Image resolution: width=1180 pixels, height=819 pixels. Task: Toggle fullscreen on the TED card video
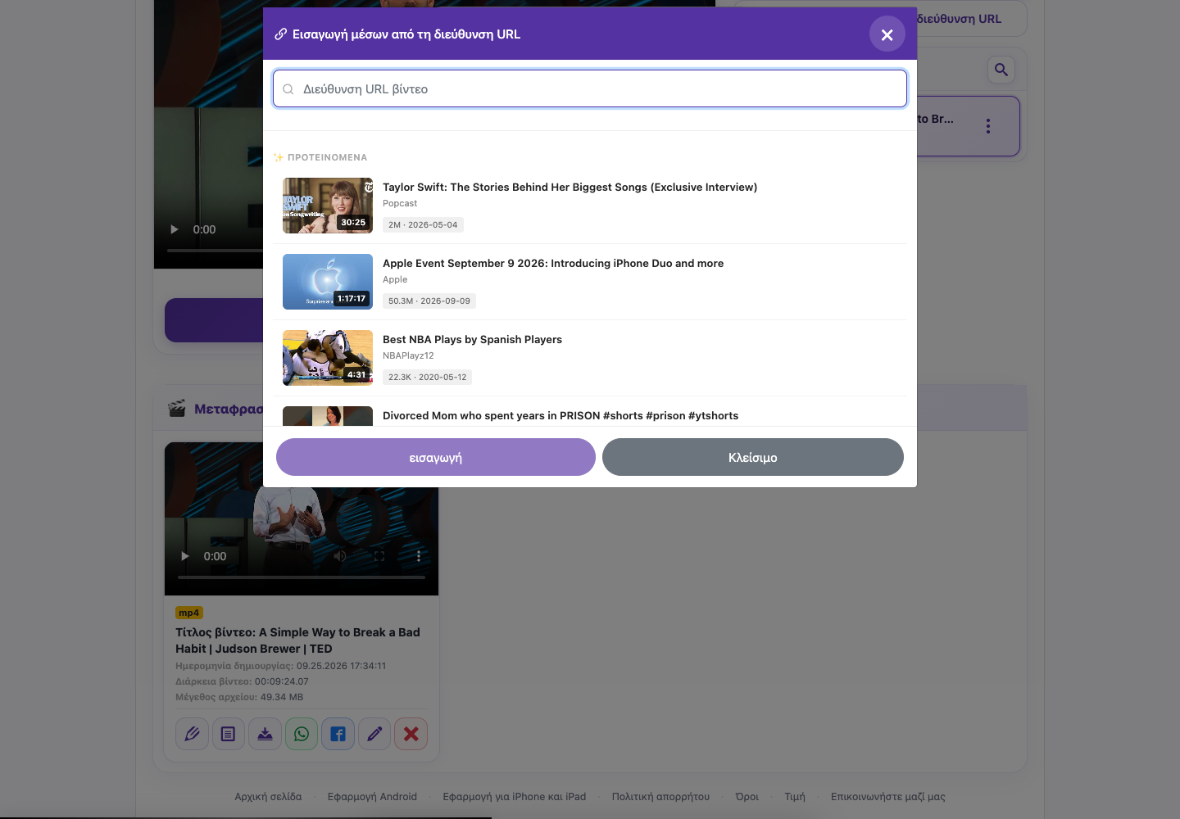pyautogui.click(x=379, y=556)
